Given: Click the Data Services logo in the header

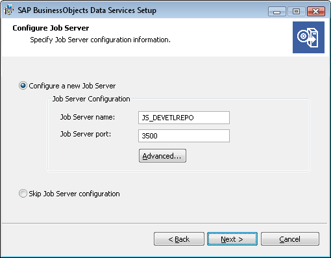Looking at the screenshot, I should 308,37.
